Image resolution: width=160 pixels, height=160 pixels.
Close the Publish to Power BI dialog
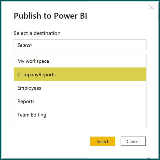point(151,7)
